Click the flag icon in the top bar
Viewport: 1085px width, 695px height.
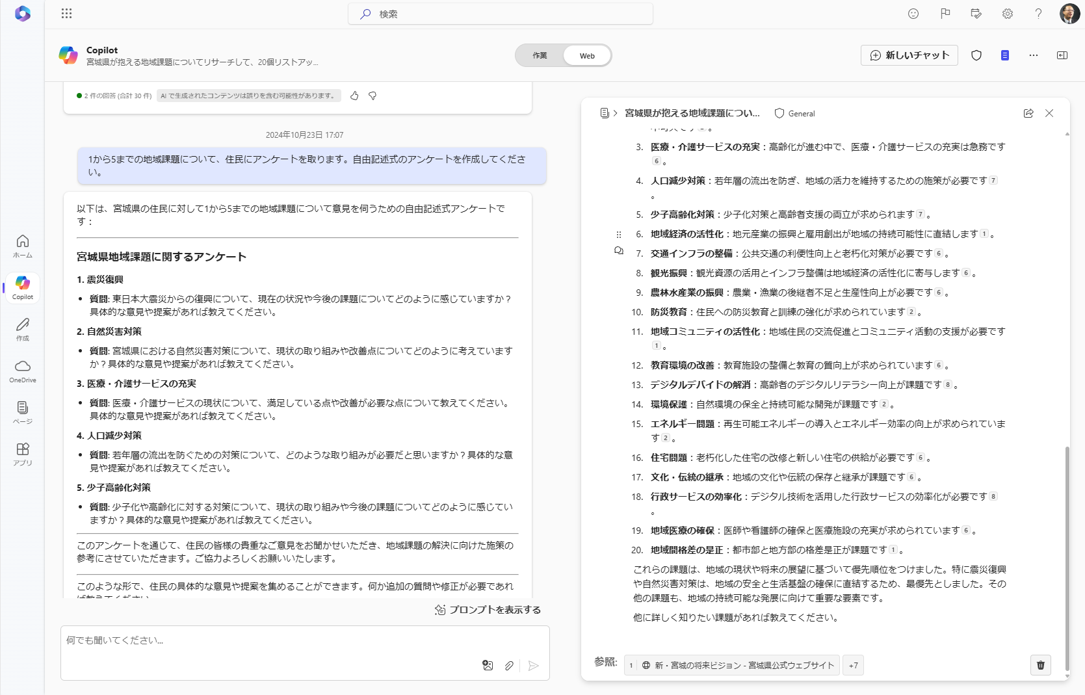coord(945,14)
